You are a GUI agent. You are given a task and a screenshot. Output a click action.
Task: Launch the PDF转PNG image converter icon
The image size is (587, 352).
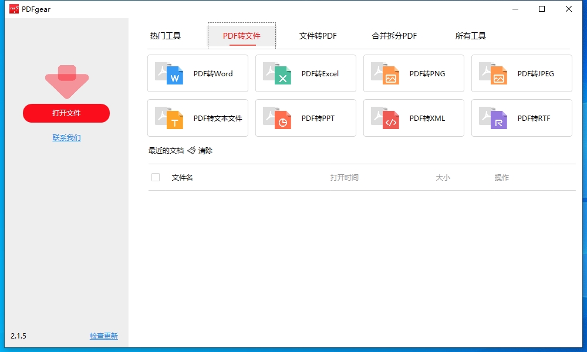(x=385, y=73)
